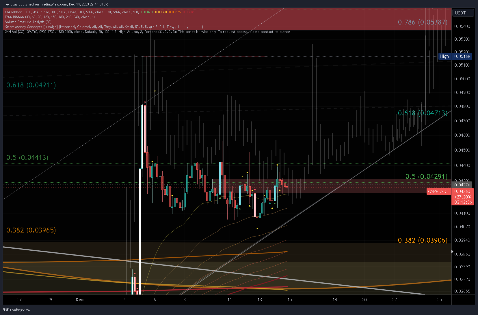The width and height of the screenshot is (478, 315).
Task: Click the 0.618 (0.04911) Fibonacci label
Action: pos(31,85)
